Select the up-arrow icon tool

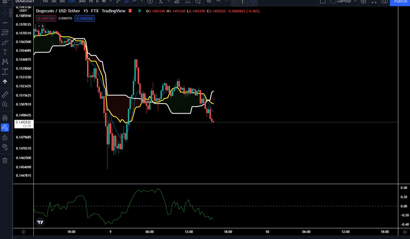click(x=5, y=81)
